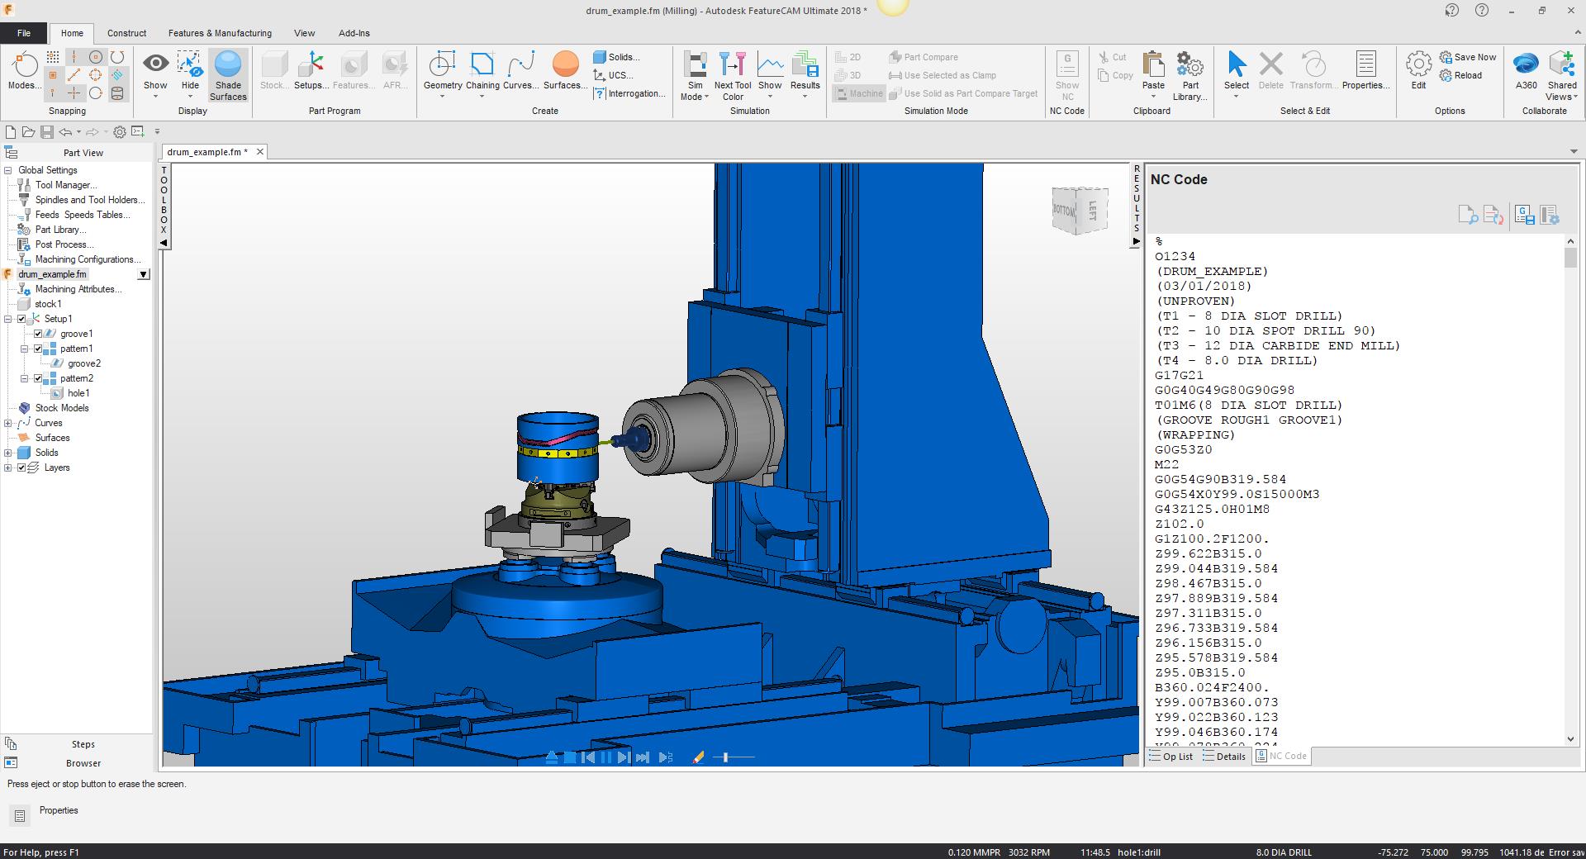Click the view cube LEFT face

coord(1092,210)
